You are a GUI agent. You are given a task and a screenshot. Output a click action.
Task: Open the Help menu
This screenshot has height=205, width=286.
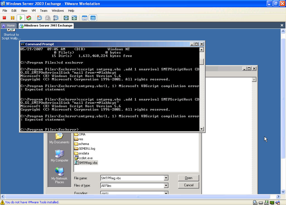(x=71, y=11)
